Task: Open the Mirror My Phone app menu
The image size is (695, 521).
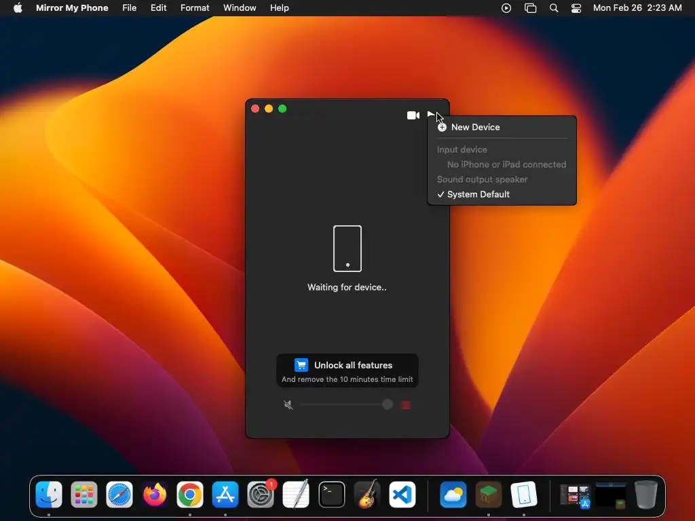Action: pos(72,8)
